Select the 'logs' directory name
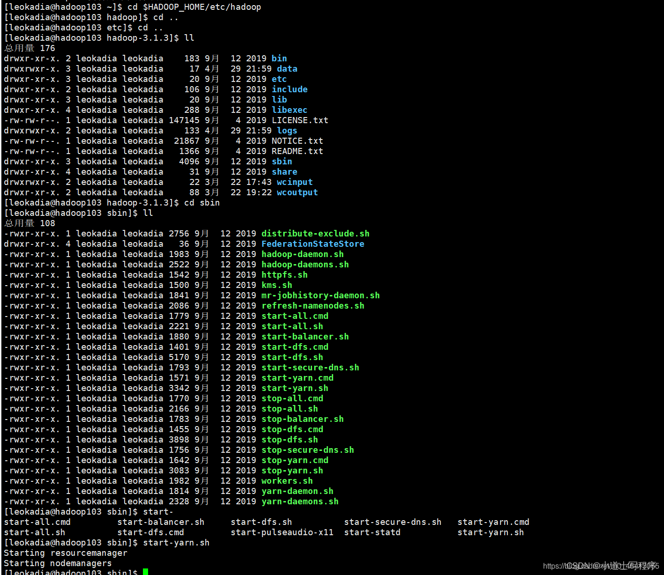664x575 pixels. pos(287,131)
